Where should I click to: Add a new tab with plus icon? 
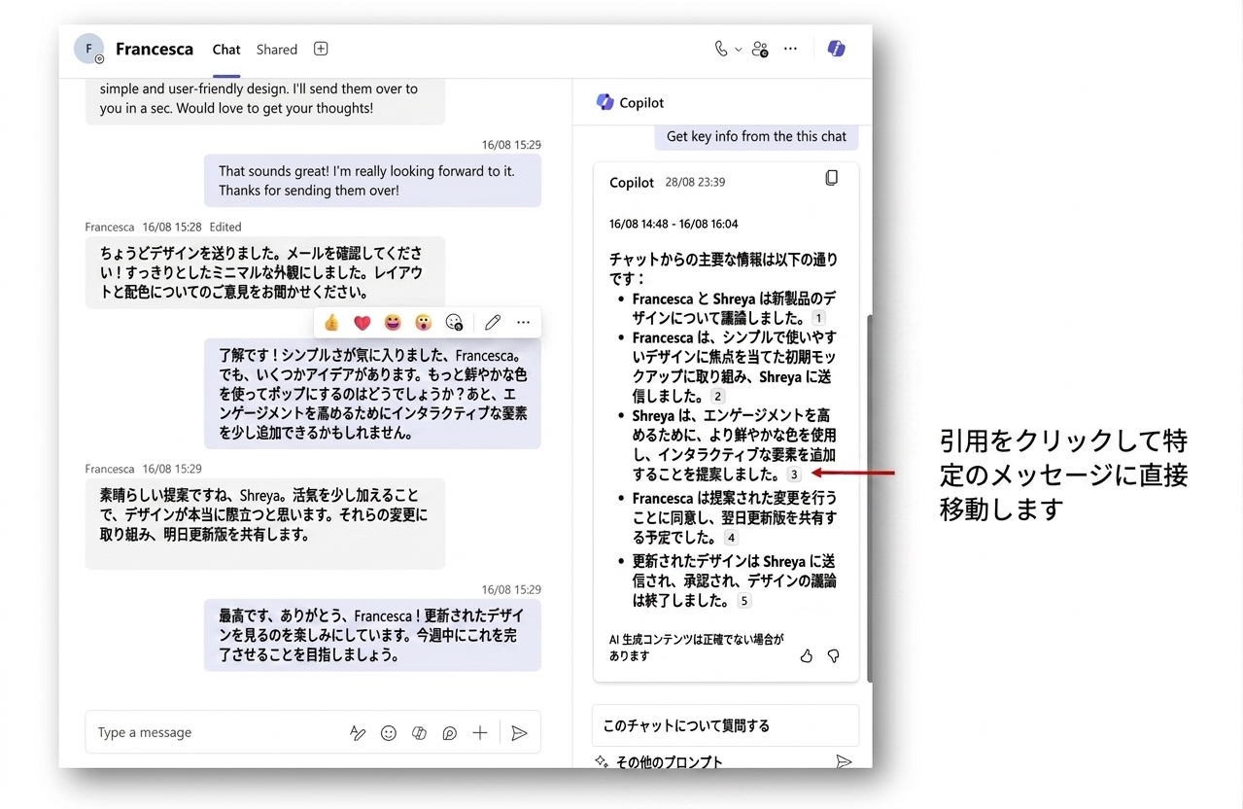[321, 49]
